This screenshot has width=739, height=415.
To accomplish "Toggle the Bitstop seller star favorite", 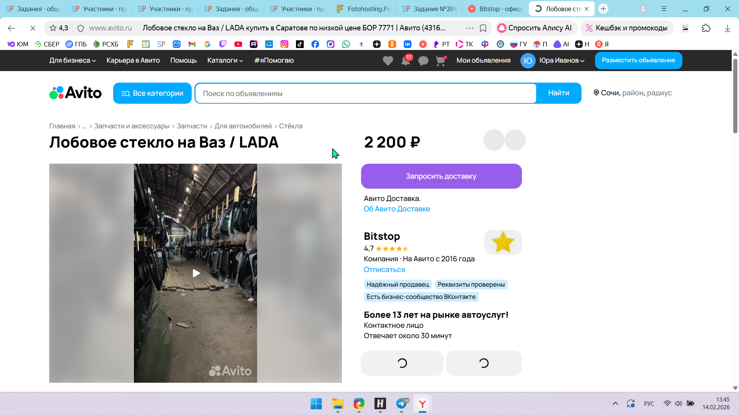I will coord(503,242).
